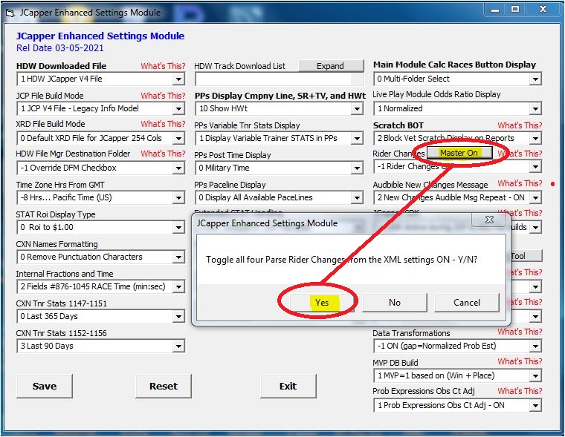Viewport: 565px width, 437px height.
Task: Click No in the confirmation dialog
Action: click(395, 302)
